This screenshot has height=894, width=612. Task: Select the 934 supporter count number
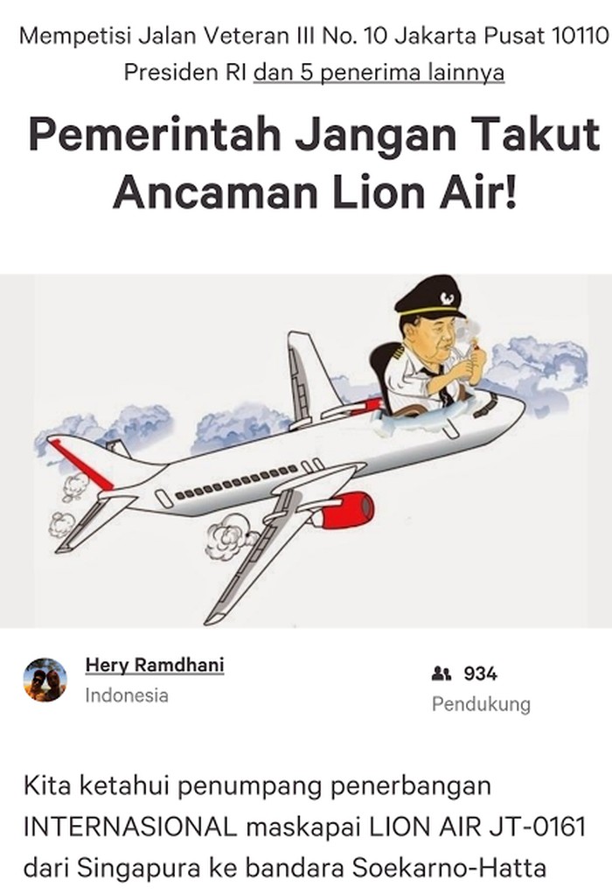coord(480,674)
